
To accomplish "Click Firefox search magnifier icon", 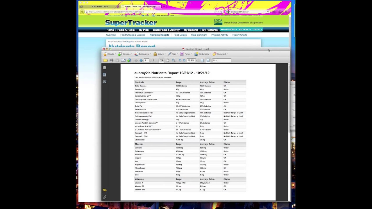I will pos(268,12).
